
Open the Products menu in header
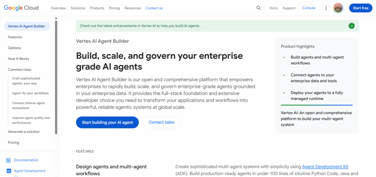[x=97, y=8]
